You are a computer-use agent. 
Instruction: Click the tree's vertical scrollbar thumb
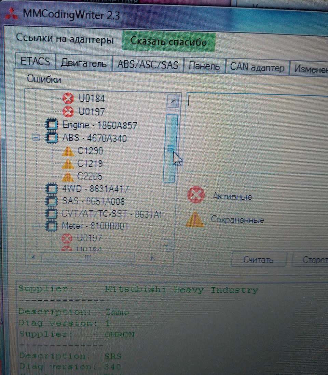coord(170,148)
